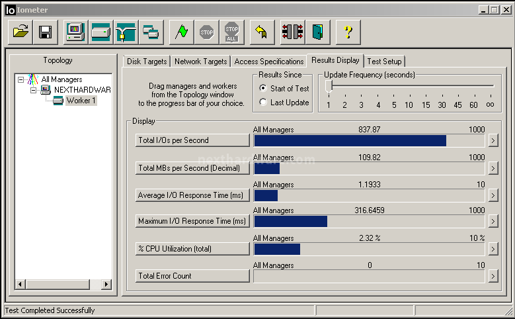Image resolution: width=515 pixels, height=319 pixels.
Task: Switch to Access Specifications tab
Action: pyautogui.click(x=268, y=62)
